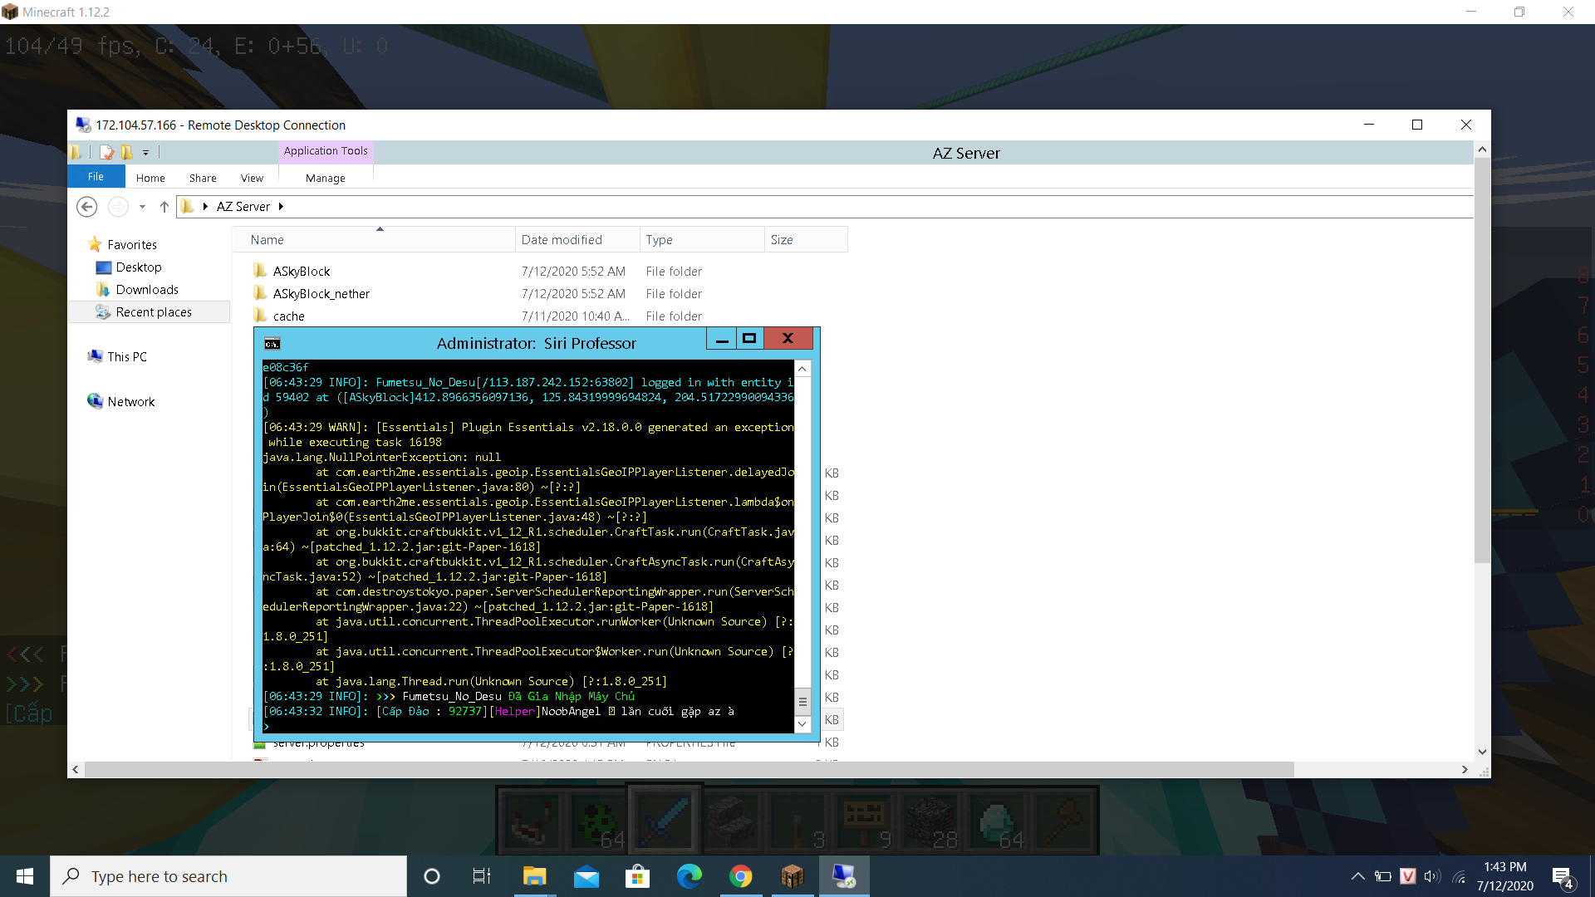Open the recent locations dropdown arrow

[143, 207]
